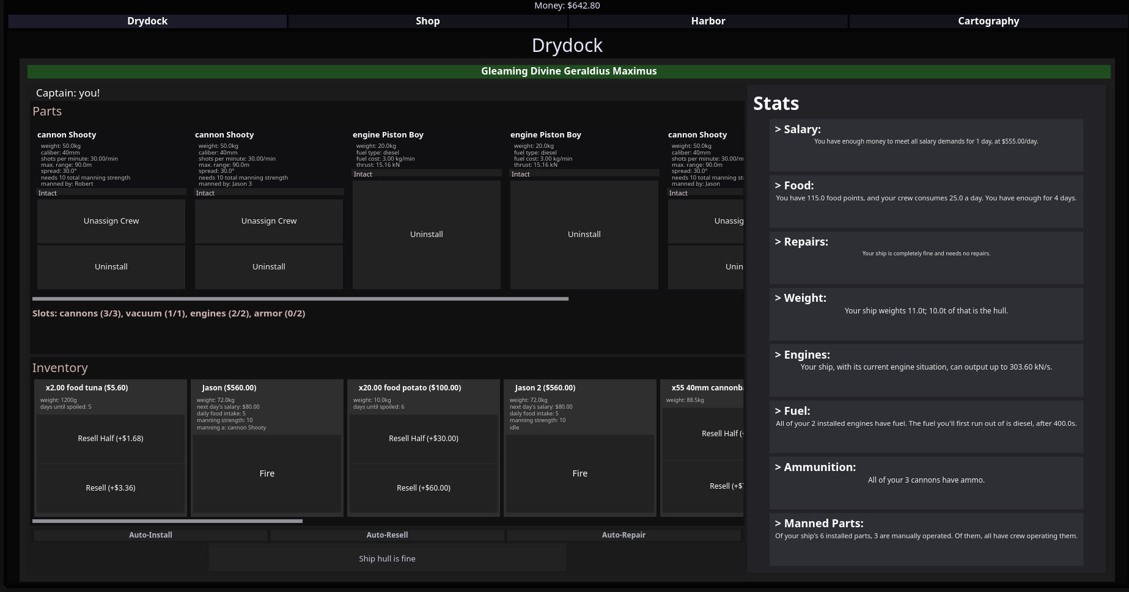Switch to the Shop tab
Screen dimensions: 1129x592
[427, 21]
